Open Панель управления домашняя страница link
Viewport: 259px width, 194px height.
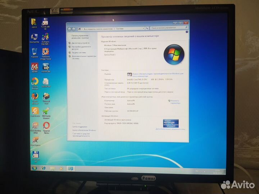(80, 37)
